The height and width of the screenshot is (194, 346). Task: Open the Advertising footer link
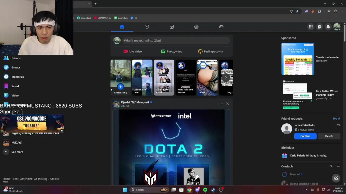click(x=26, y=179)
